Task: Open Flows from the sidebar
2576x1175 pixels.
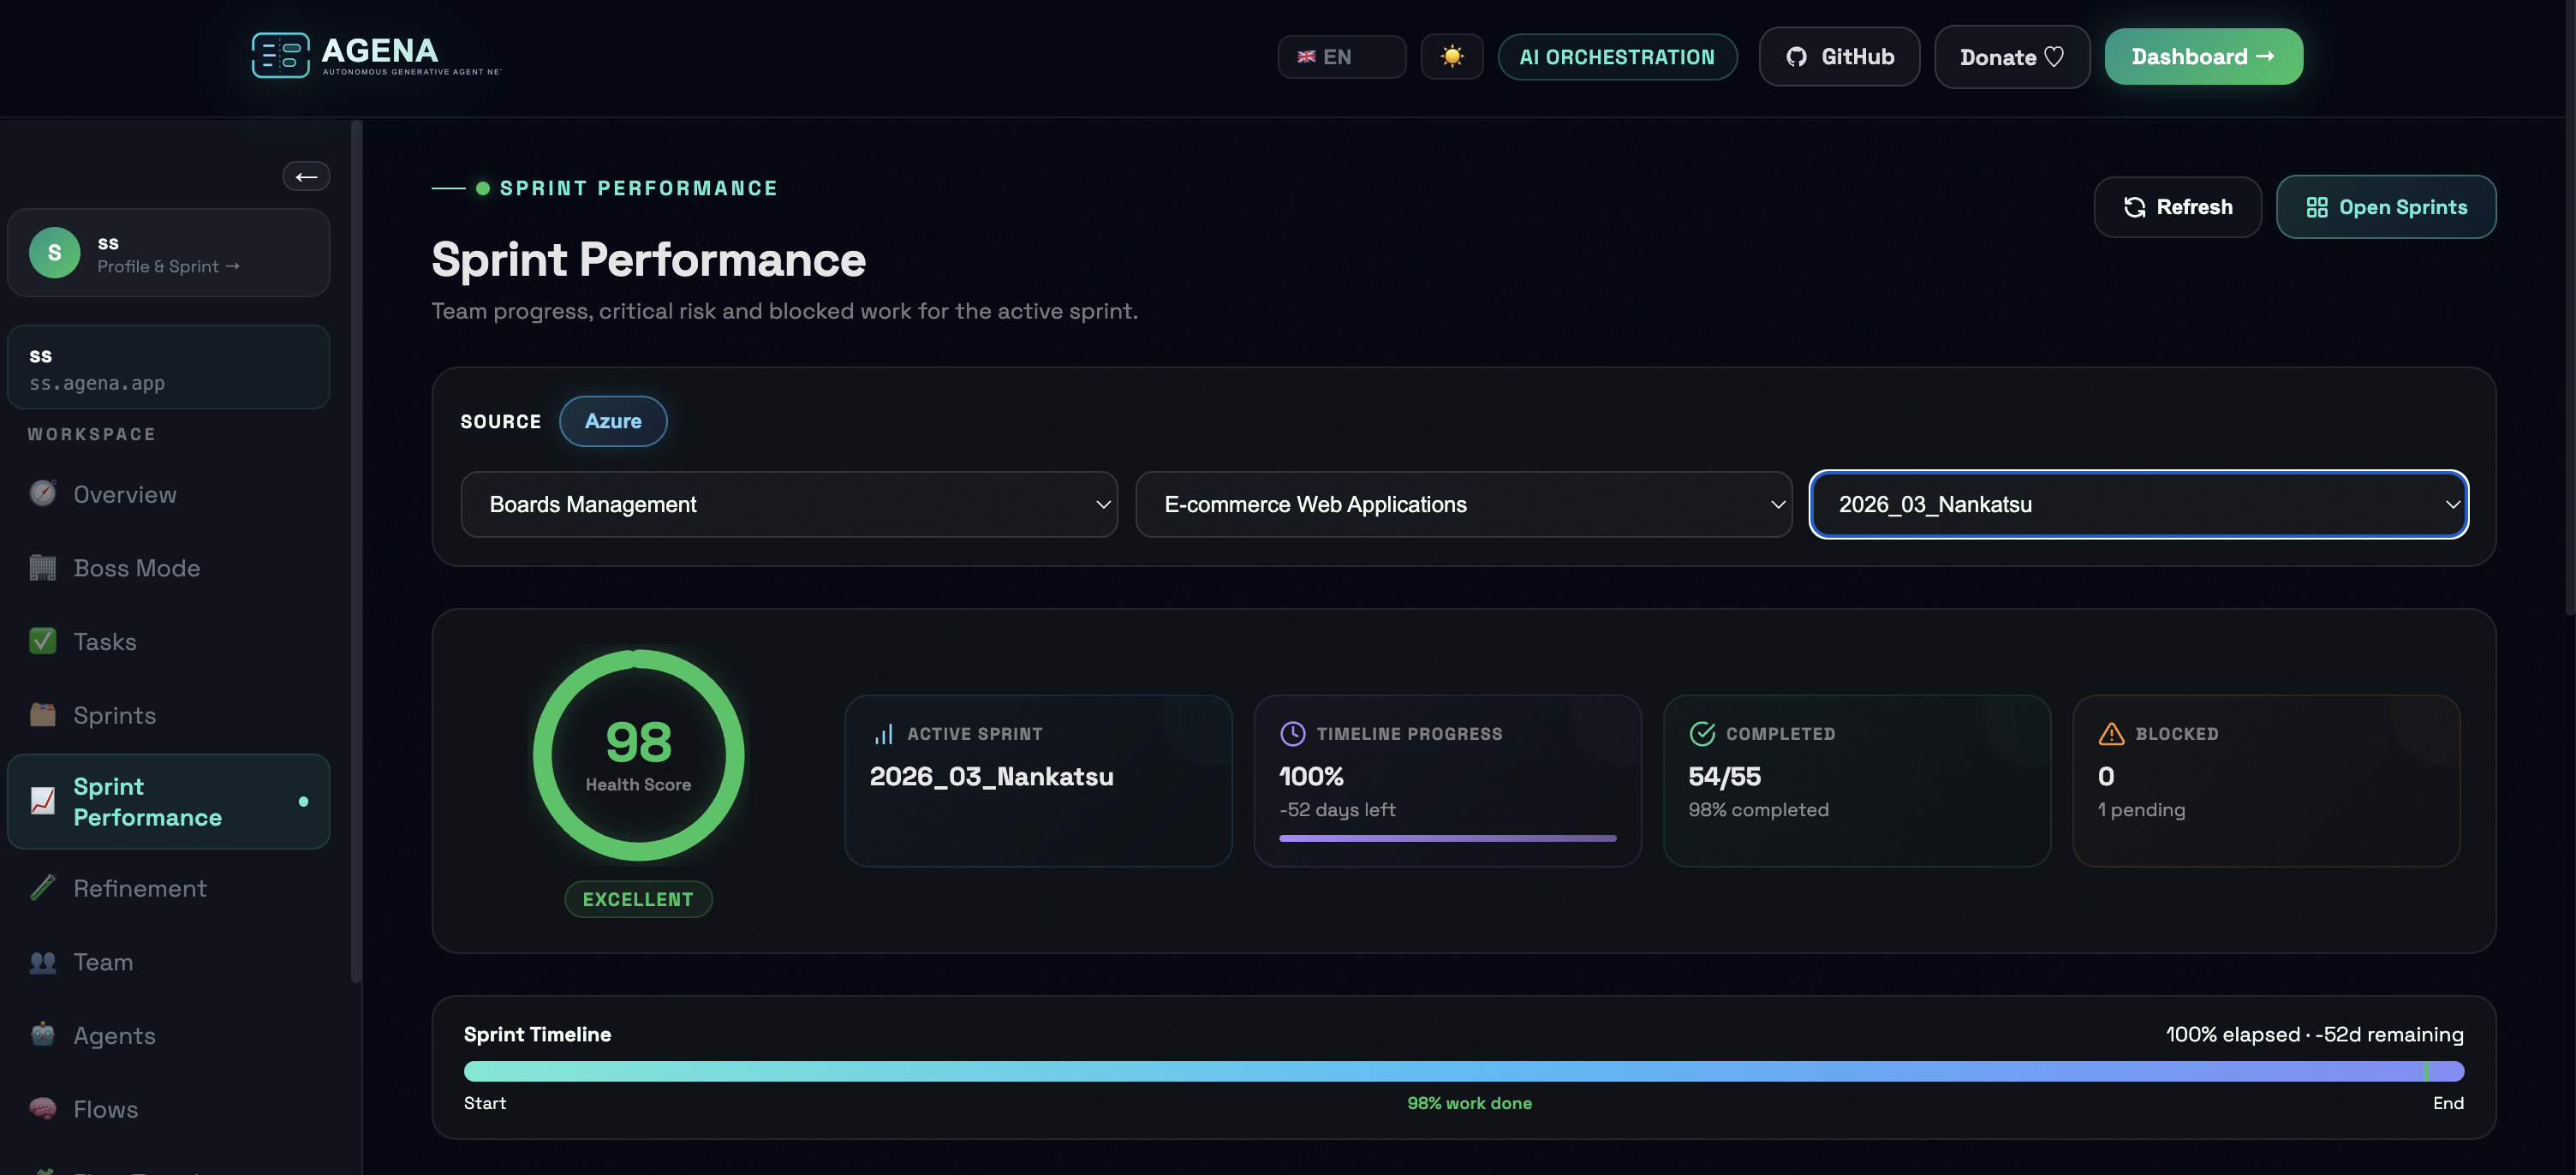Action: [x=105, y=1109]
